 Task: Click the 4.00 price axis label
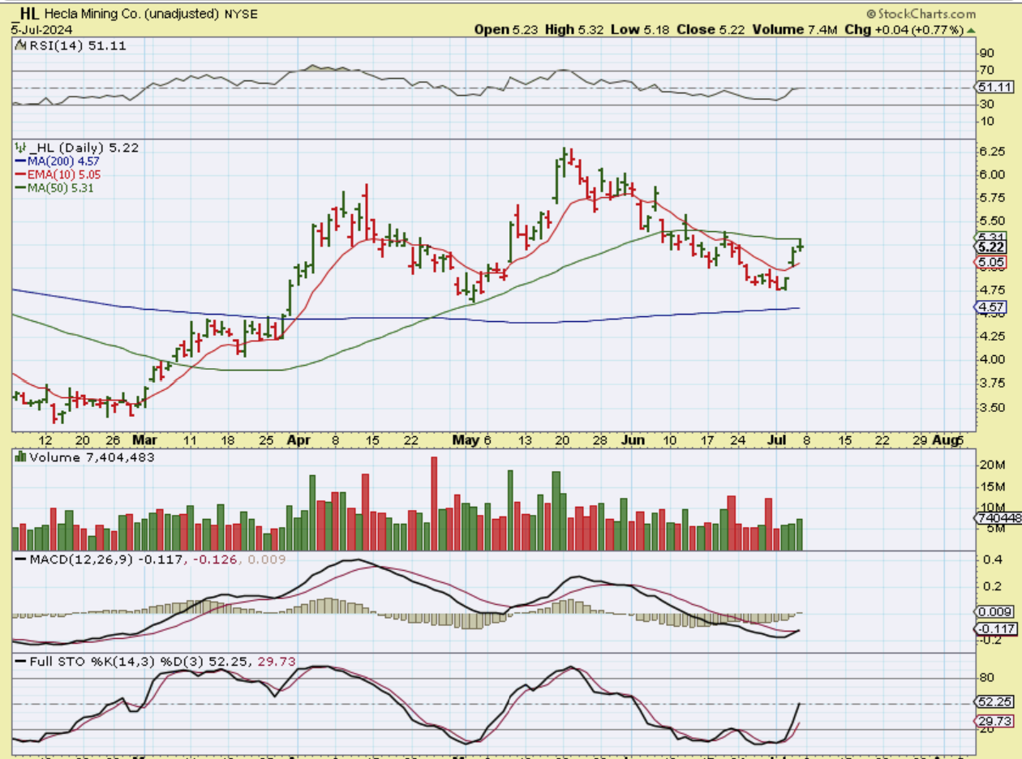click(993, 360)
